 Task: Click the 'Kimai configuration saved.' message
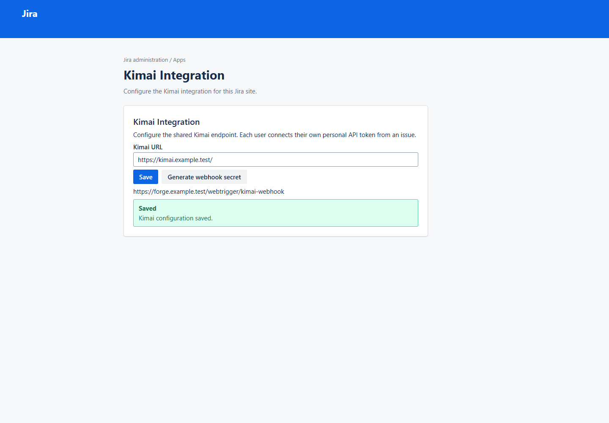coord(176,218)
